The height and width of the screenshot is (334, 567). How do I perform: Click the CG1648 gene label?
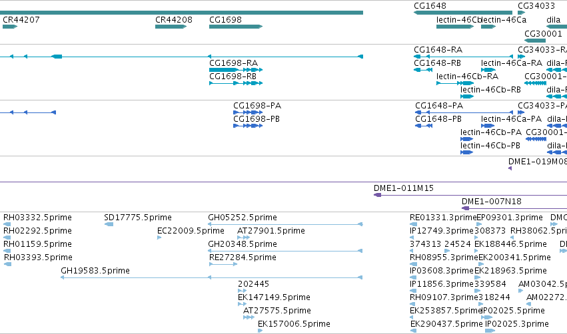pyautogui.click(x=430, y=6)
